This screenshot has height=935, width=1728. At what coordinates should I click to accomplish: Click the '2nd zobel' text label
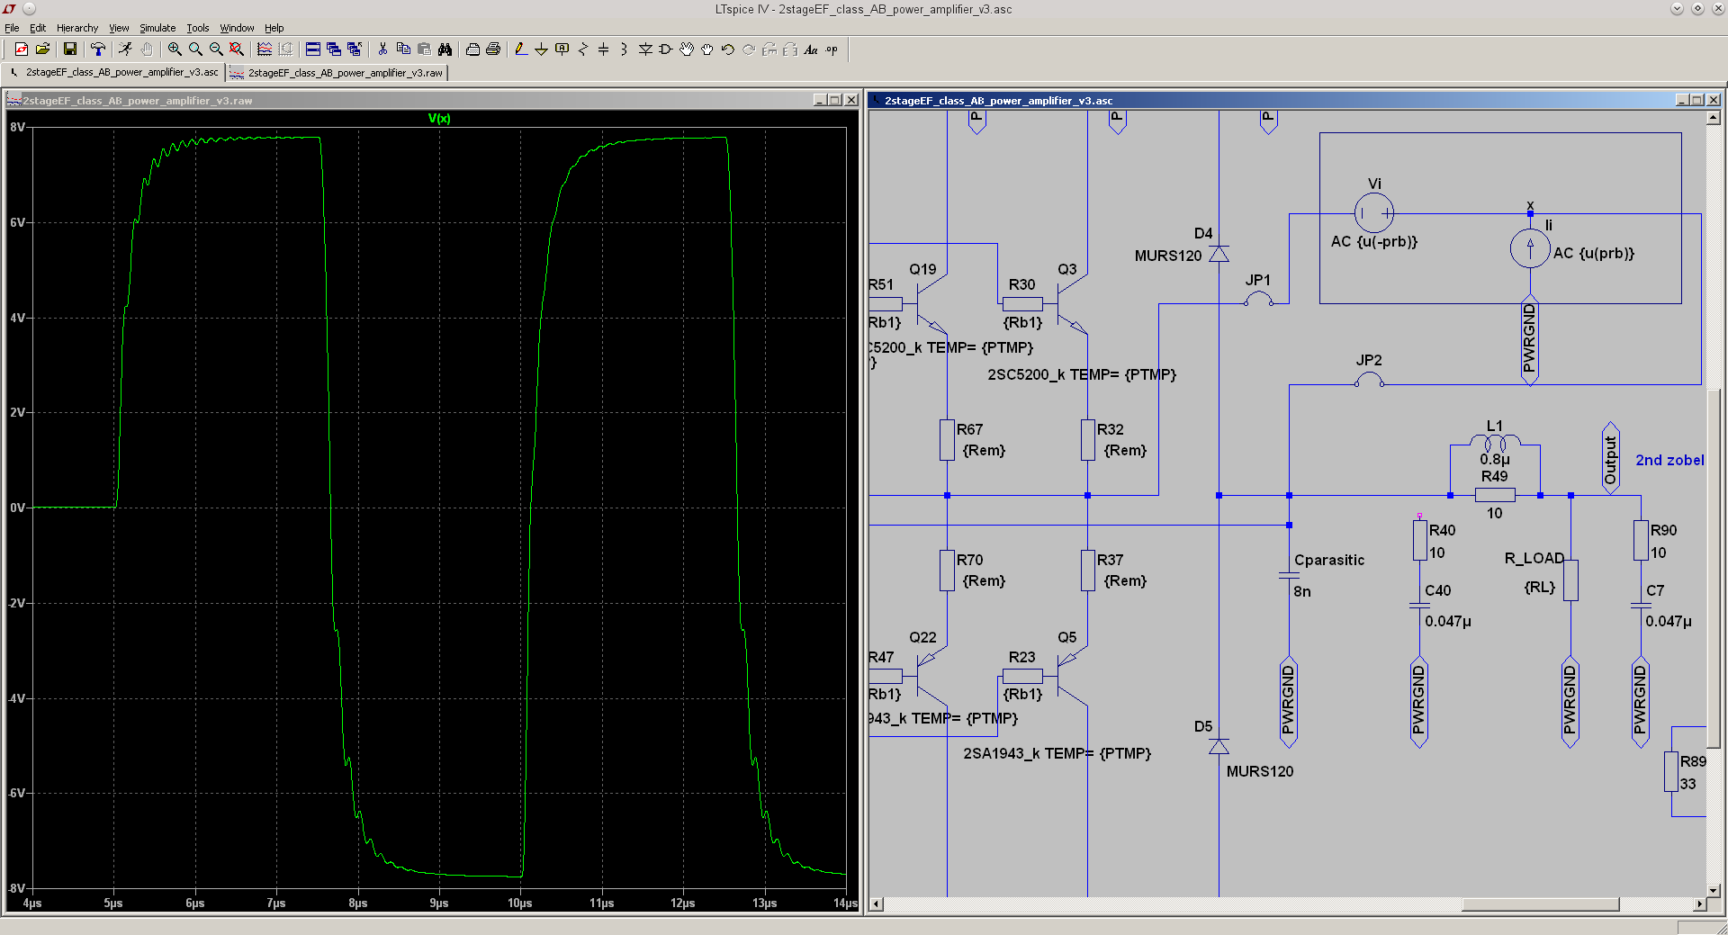pyautogui.click(x=1669, y=460)
